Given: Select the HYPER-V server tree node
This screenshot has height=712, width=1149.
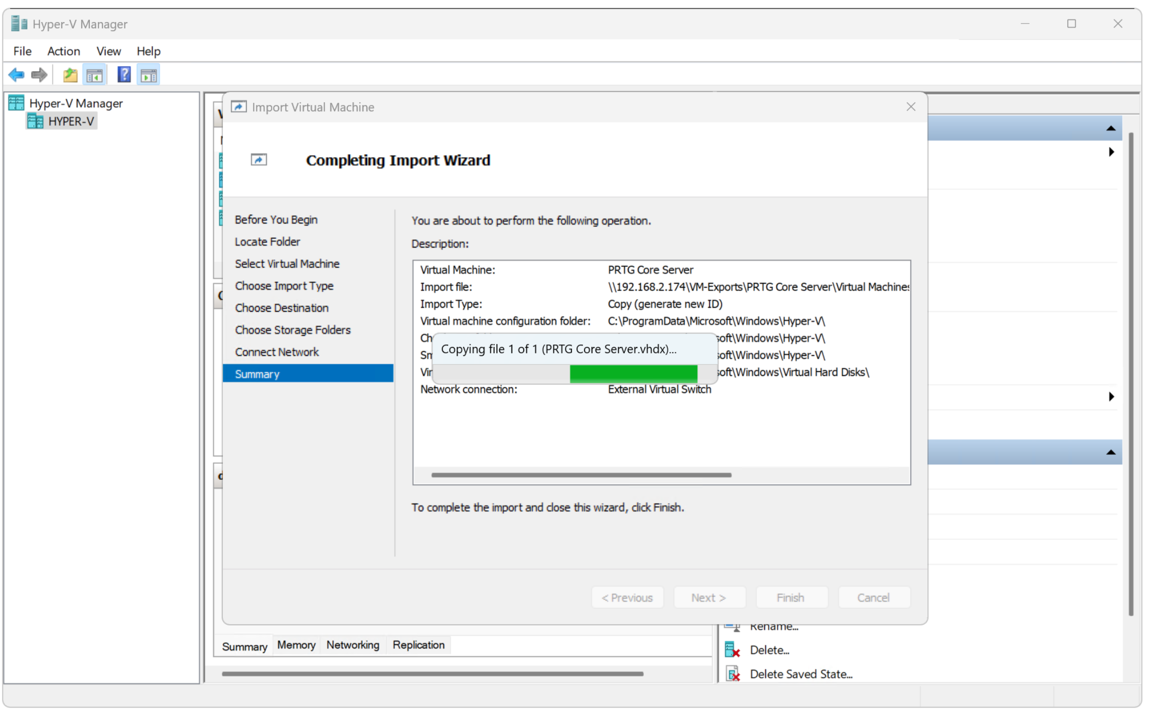Looking at the screenshot, I should [71, 121].
